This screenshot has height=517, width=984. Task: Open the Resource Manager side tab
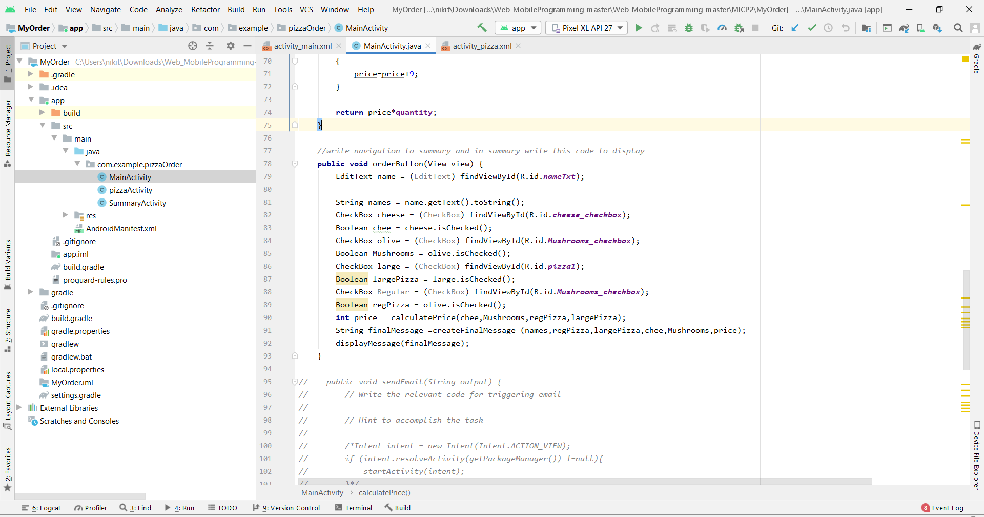click(x=8, y=132)
